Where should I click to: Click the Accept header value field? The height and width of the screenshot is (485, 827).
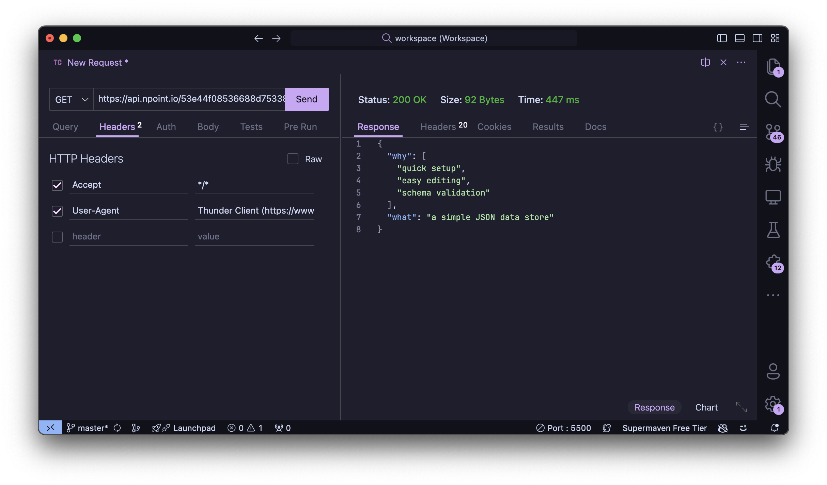[x=254, y=185]
